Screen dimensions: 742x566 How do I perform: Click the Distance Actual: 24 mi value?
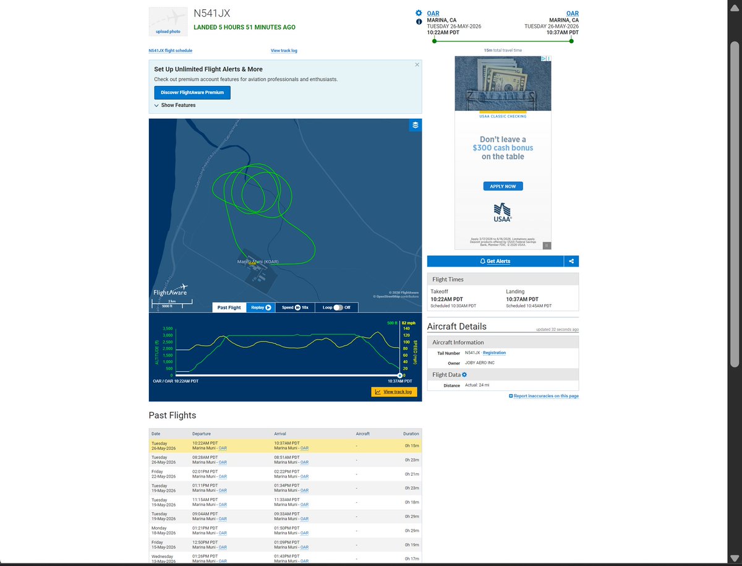pyautogui.click(x=476, y=385)
